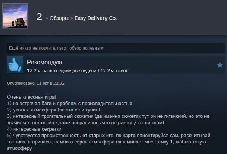Click the publication date "11 окт в 21:32"
Image resolution: width=227 pixels, height=154 pixels.
click(x=50, y=83)
